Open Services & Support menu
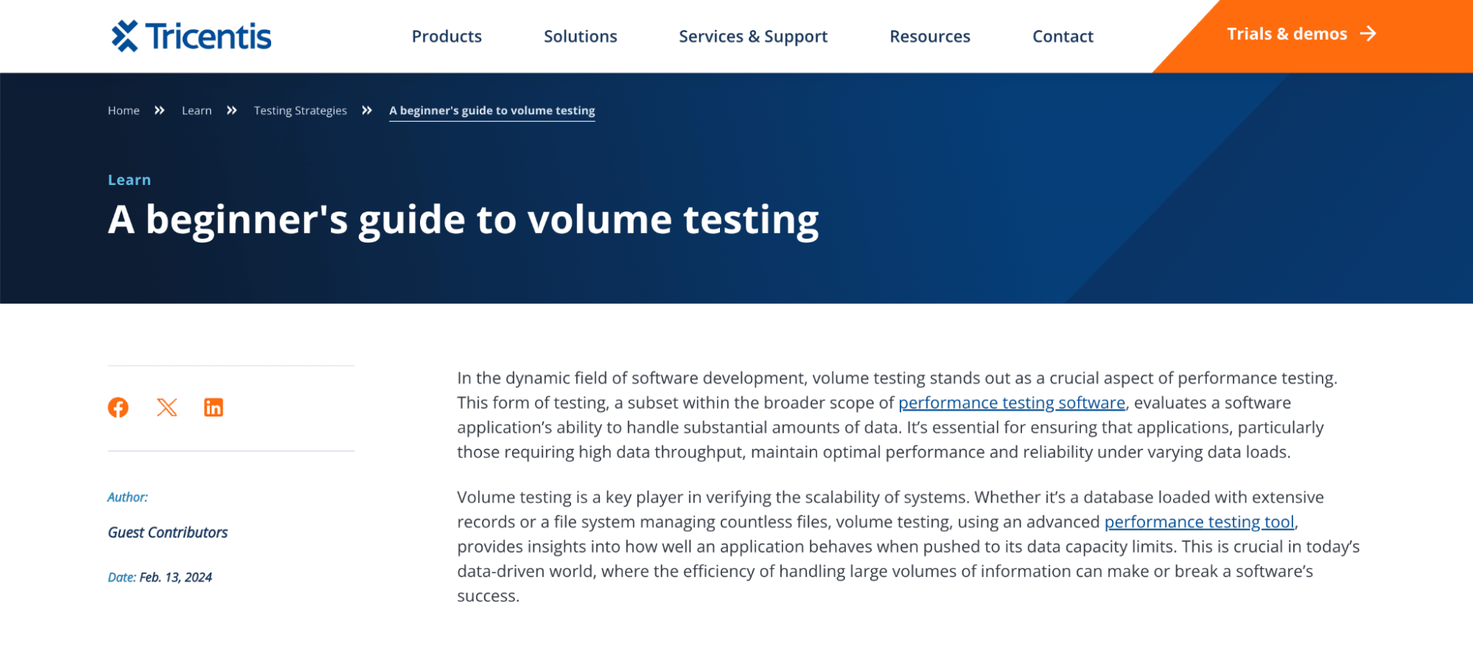 pos(753,36)
